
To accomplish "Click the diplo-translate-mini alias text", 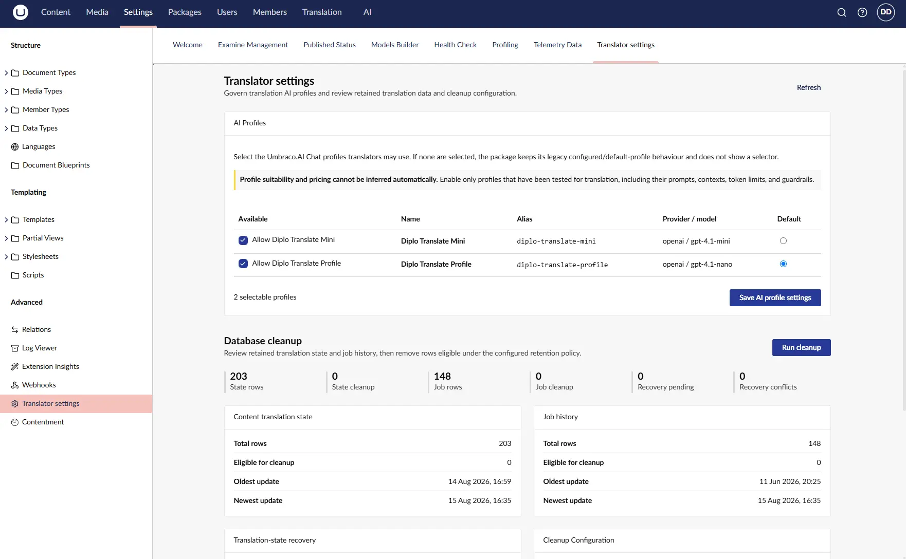I will click(556, 241).
